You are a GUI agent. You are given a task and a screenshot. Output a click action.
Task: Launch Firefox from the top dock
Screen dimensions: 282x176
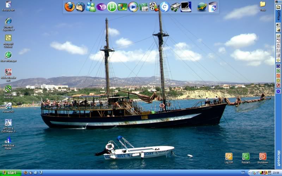click(69, 7)
